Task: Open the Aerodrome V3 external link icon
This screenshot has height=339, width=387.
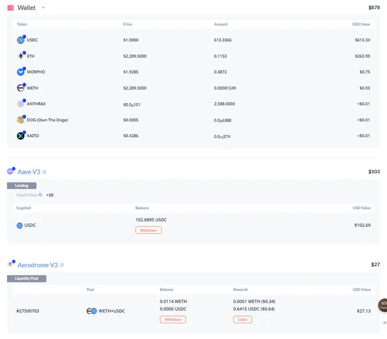Action: click(62, 265)
